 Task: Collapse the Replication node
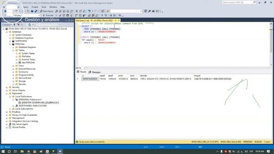click(x=7, y=93)
